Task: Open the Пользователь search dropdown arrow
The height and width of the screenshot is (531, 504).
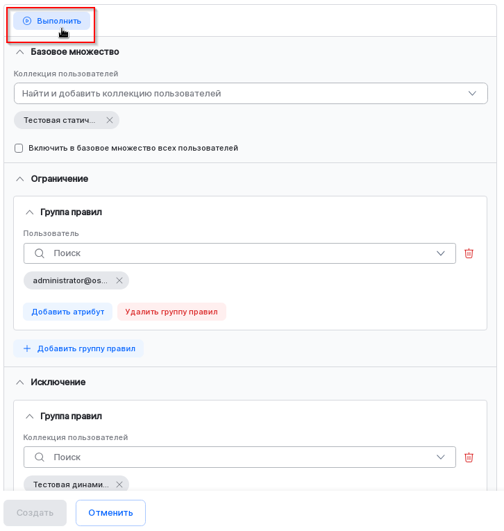Action: (441, 253)
